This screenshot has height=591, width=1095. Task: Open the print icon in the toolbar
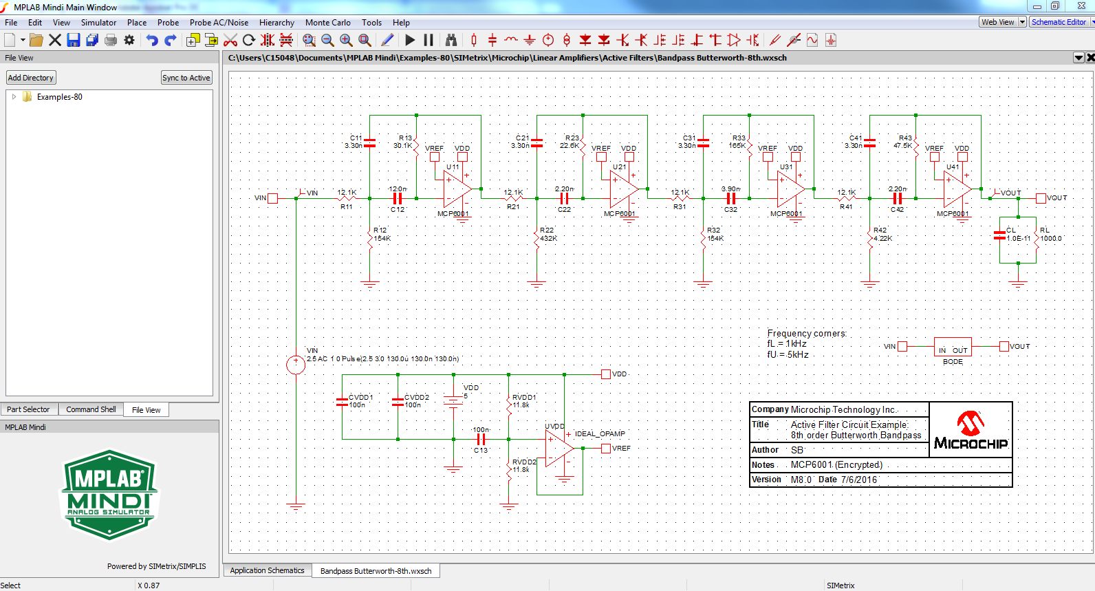click(x=111, y=41)
